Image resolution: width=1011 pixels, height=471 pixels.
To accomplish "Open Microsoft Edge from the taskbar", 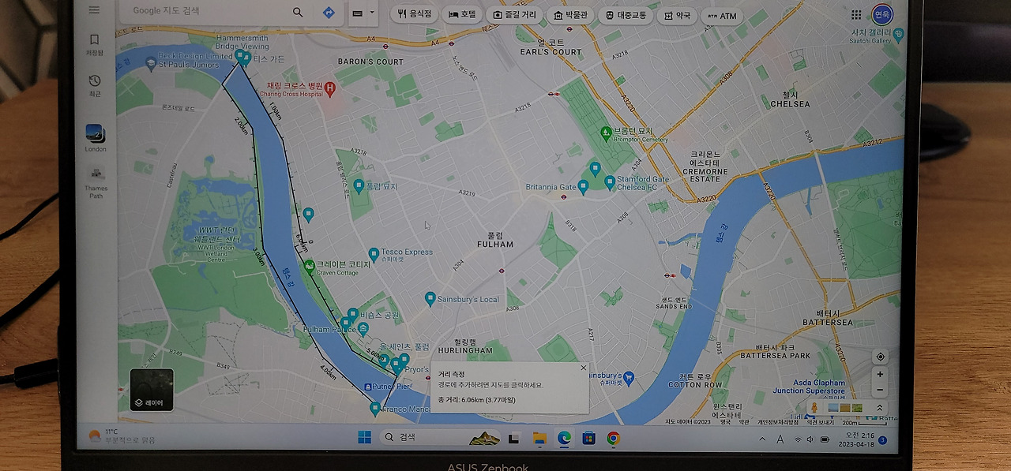I will (x=564, y=438).
